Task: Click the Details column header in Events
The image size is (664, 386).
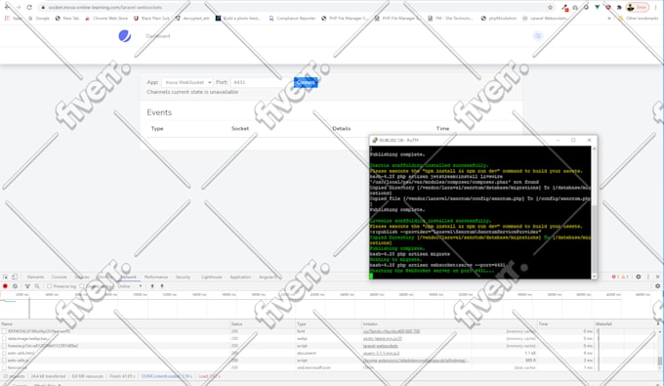Action: (342, 128)
